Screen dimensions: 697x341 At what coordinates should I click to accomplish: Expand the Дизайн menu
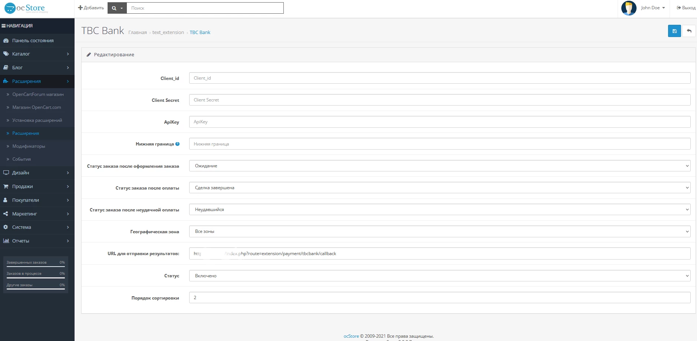[37, 173]
